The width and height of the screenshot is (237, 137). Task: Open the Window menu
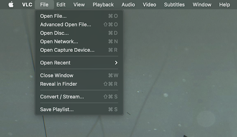click(x=202, y=4)
